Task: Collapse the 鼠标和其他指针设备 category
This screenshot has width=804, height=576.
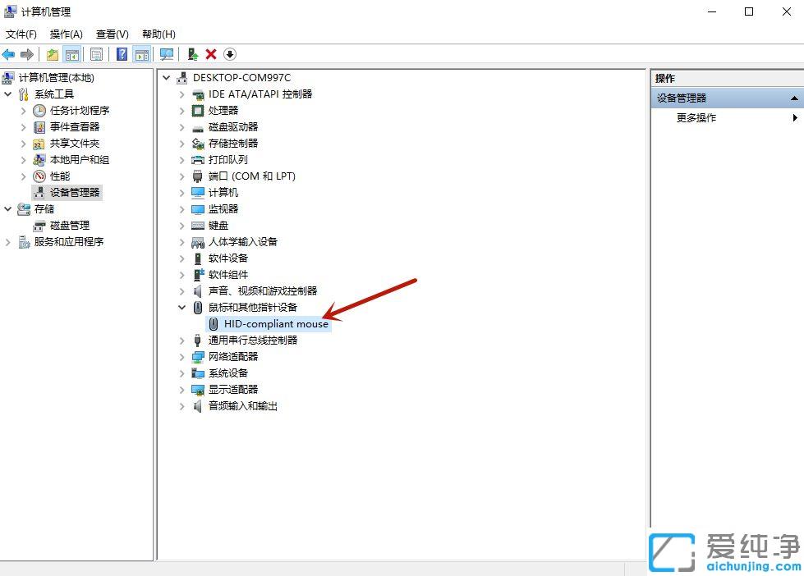Action: 181,307
